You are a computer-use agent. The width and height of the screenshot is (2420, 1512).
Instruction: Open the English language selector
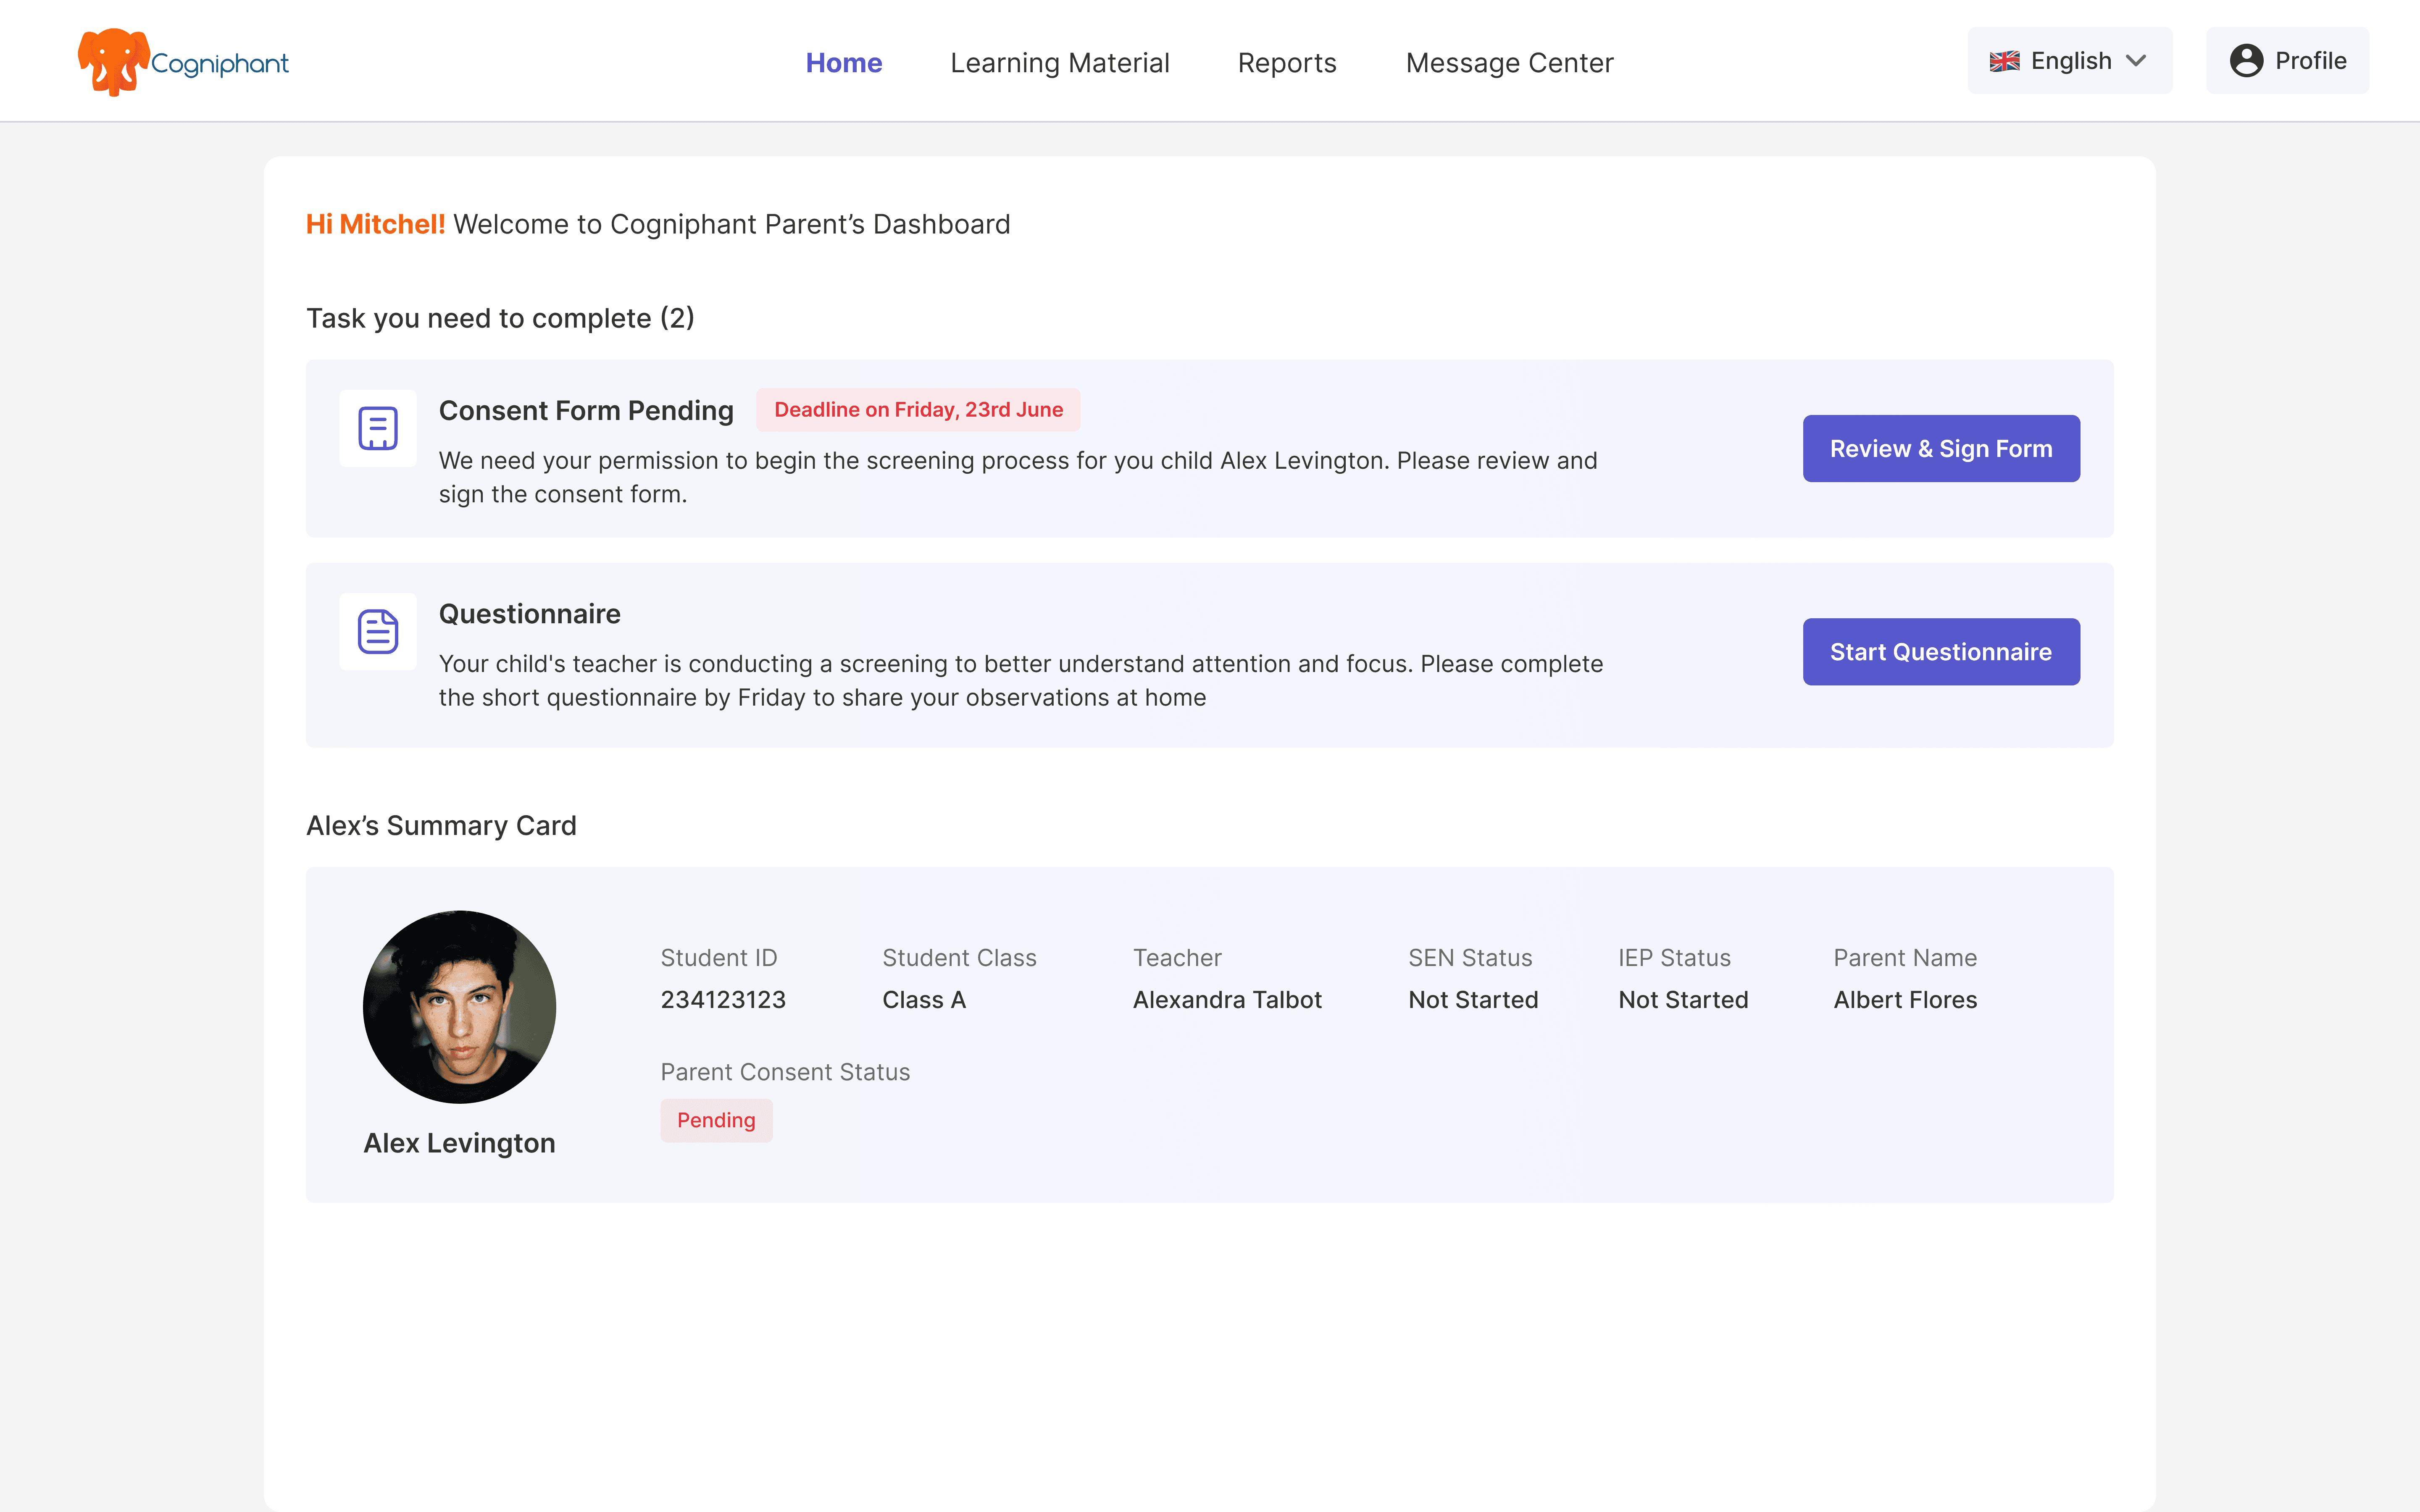(2070, 61)
